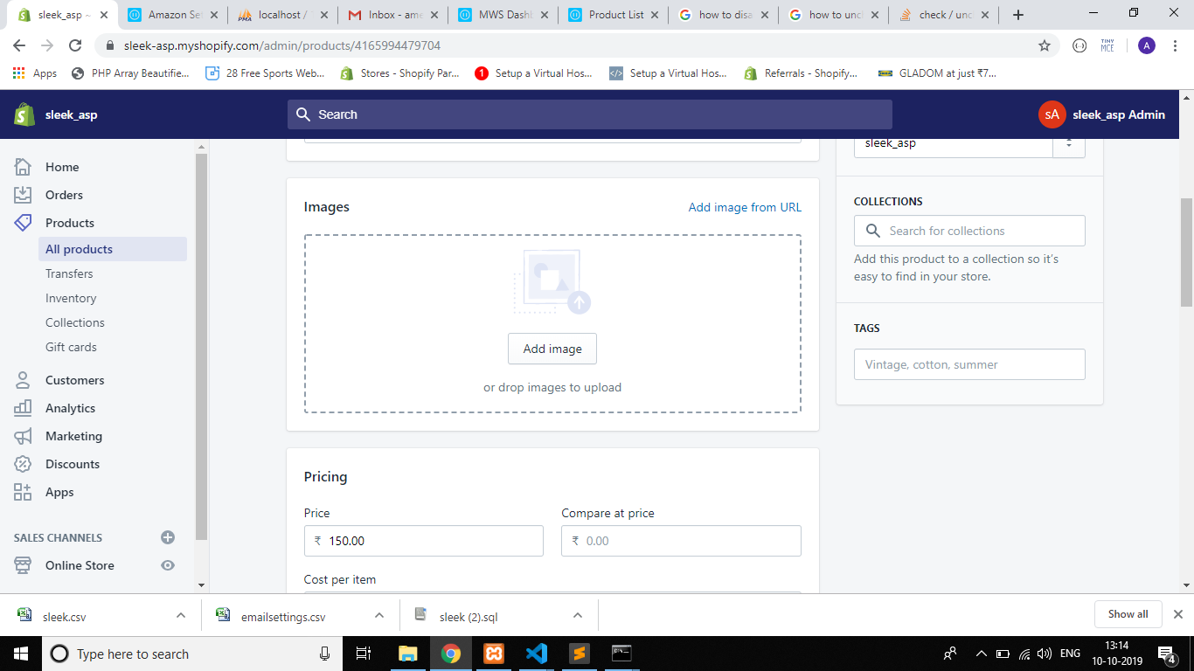Bookmark this page with star icon
Viewport: 1194px width, 671px height.
coord(1044,45)
